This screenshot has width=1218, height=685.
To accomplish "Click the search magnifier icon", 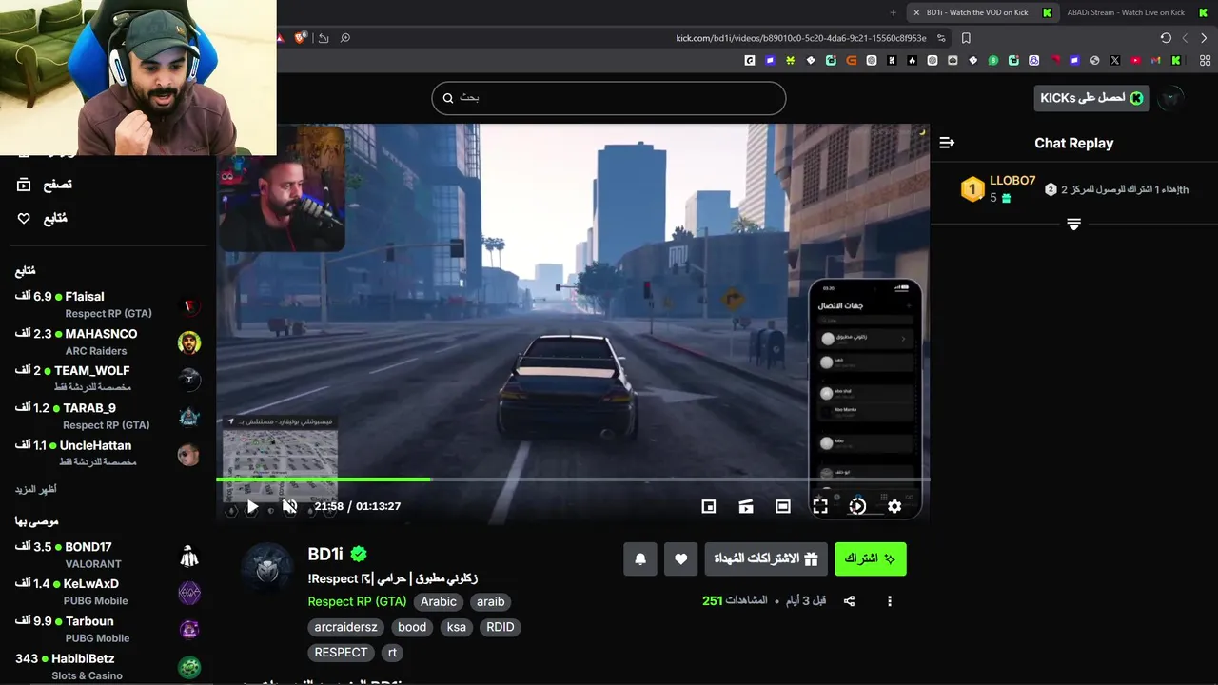I will pos(447,98).
